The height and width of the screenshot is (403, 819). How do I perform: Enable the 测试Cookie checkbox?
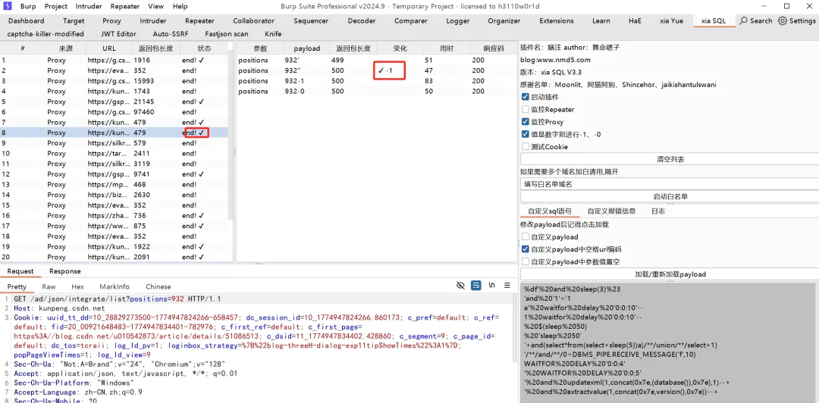[x=525, y=147]
